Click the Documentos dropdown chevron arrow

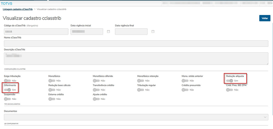(265, 117)
